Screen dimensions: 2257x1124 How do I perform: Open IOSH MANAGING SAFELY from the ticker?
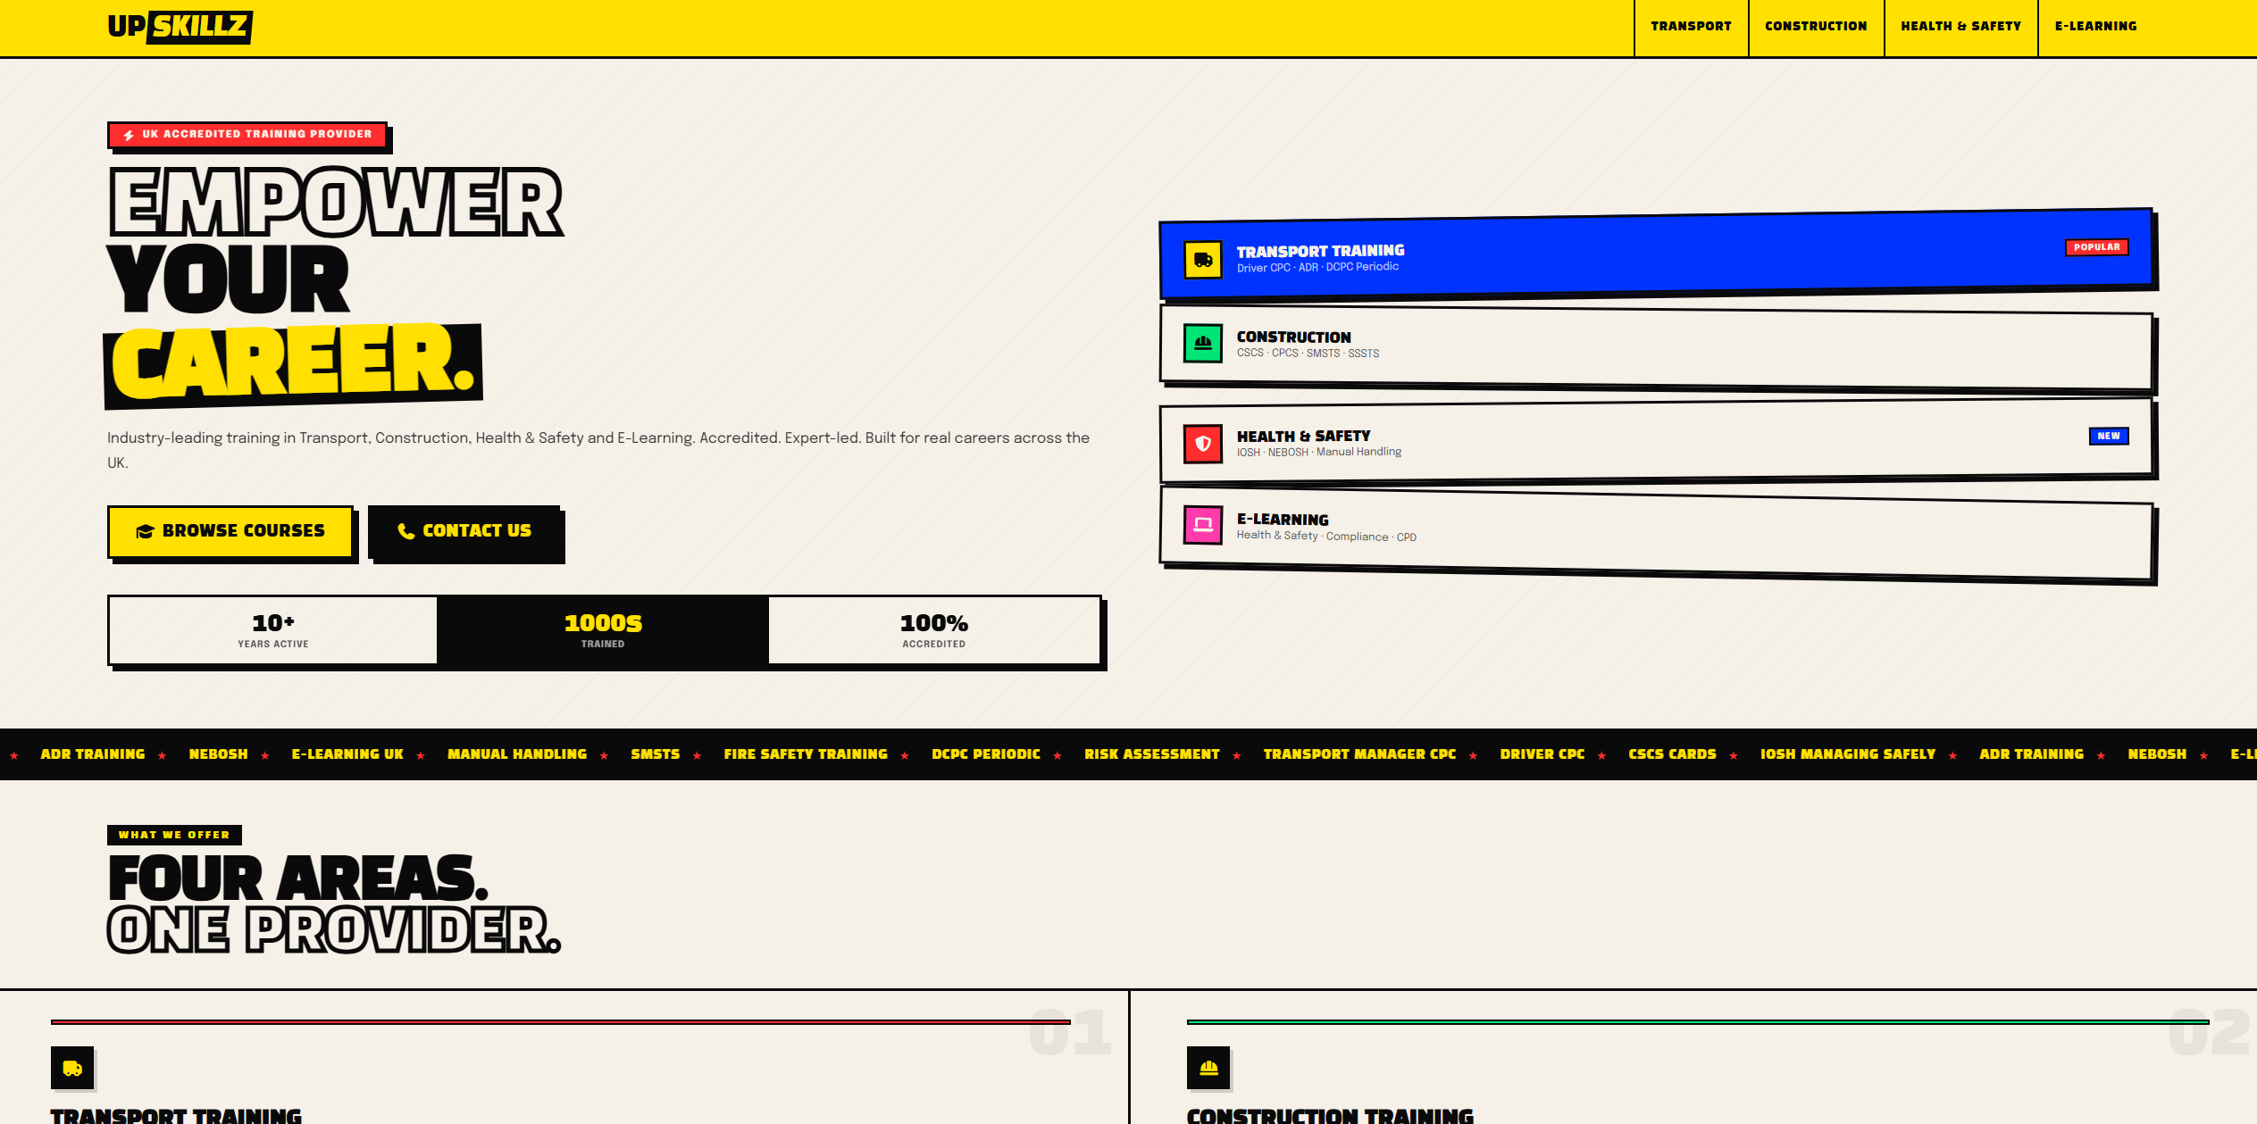pyautogui.click(x=1847, y=754)
